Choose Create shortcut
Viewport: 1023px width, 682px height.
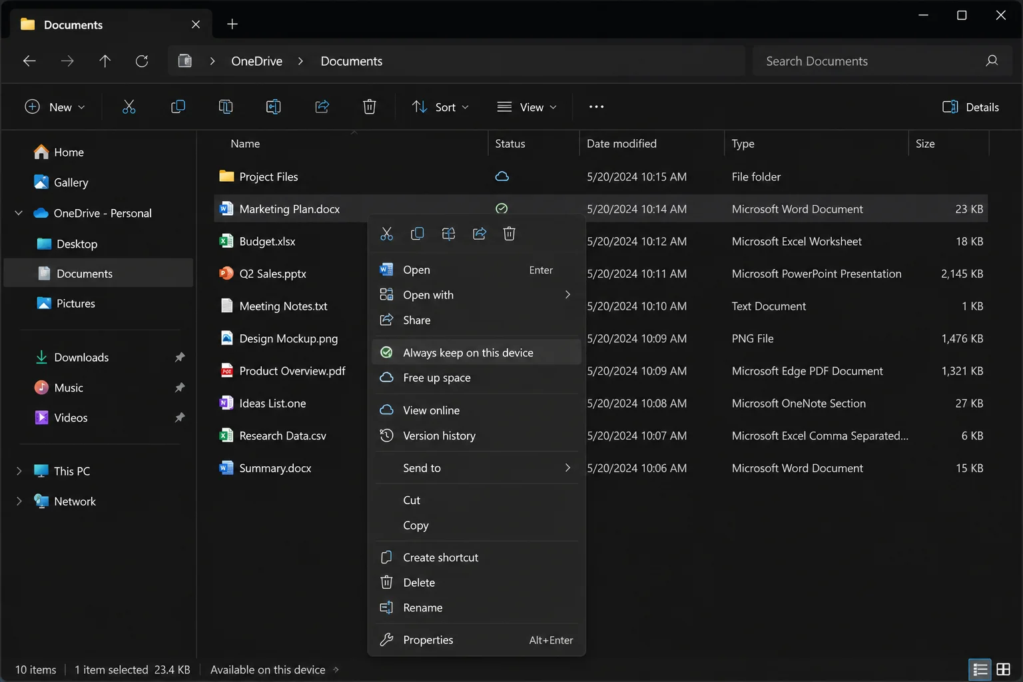(476, 557)
